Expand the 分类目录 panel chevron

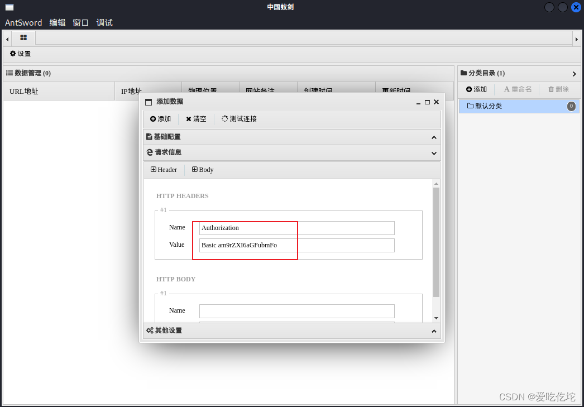click(x=575, y=74)
